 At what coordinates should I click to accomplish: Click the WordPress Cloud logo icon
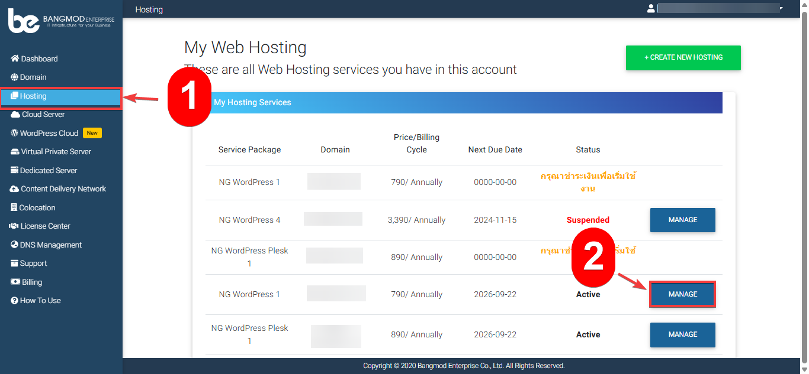(15, 133)
